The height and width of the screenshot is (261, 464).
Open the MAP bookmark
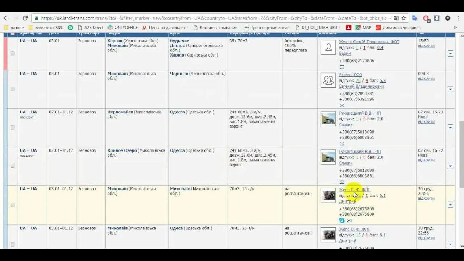pyautogui.click(x=363, y=28)
